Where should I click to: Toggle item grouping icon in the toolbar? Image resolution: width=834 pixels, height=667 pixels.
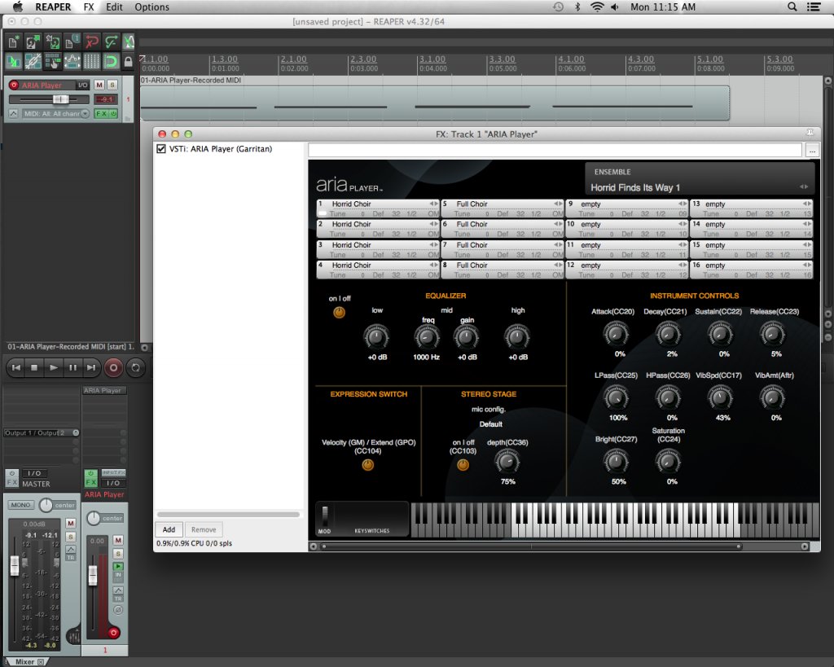tap(33, 61)
